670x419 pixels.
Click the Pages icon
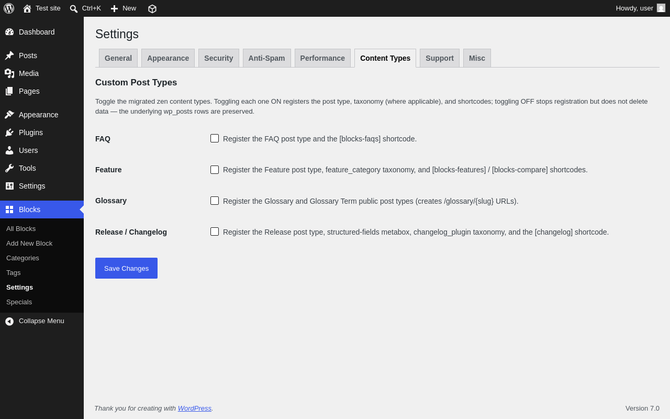tap(9, 91)
